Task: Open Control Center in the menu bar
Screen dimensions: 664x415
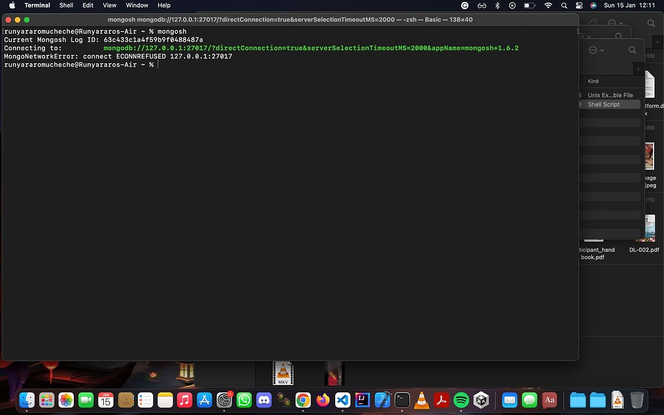Action: (579, 5)
